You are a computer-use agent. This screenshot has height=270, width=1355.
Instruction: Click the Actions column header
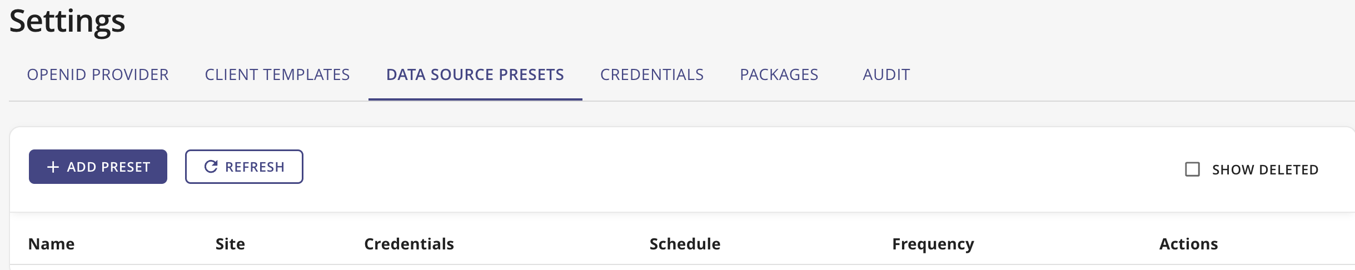point(1188,244)
